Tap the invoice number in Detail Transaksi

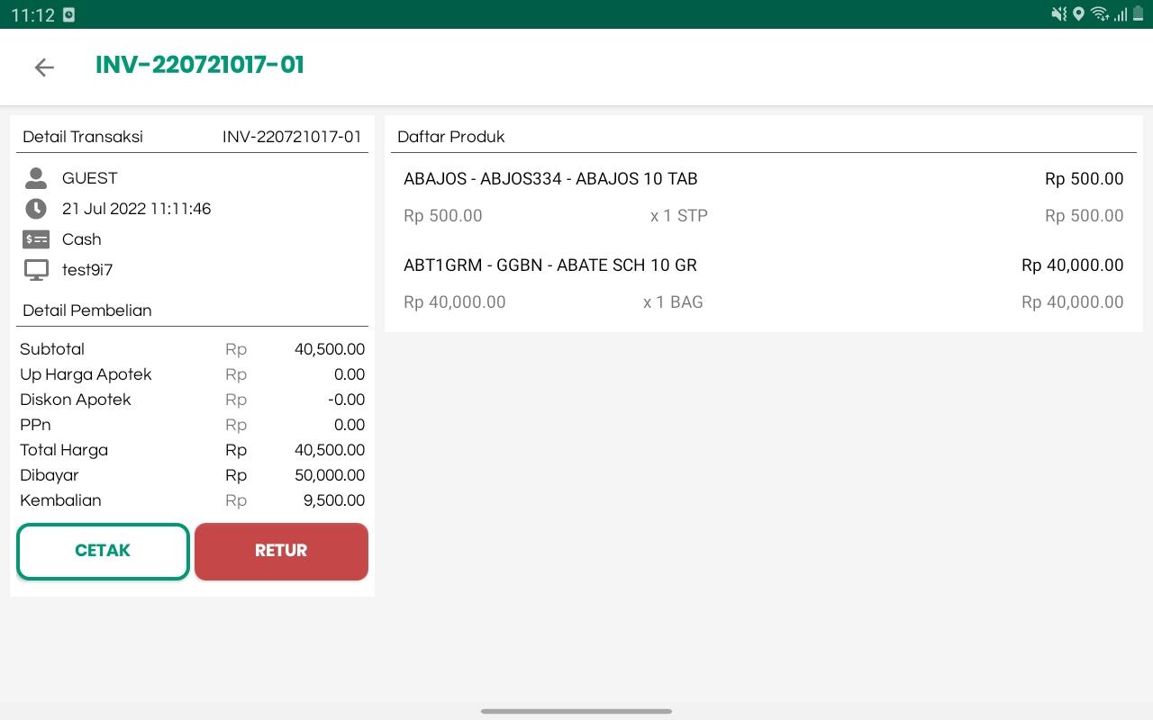click(x=292, y=137)
